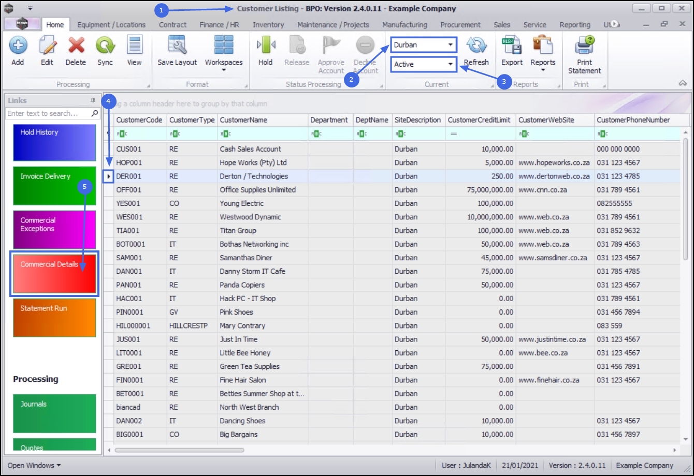Put the account on Hold
Screen dimensions: 694x476
point(265,46)
